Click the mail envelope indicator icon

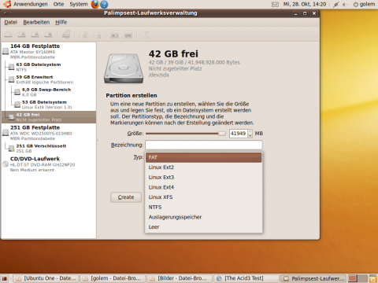coord(275,4)
